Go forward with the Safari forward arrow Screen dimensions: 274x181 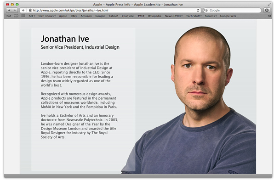pyautogui.click(x=15, y=10)
